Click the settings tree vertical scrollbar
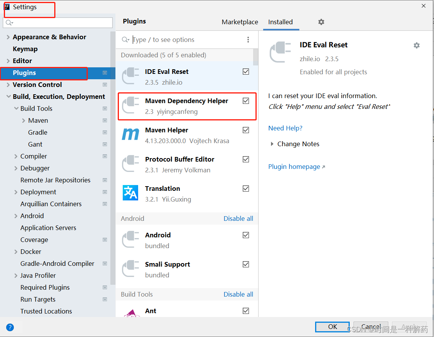 113,158
